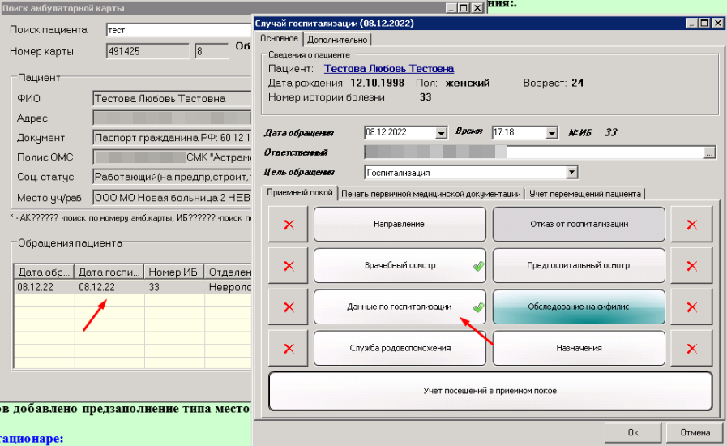This screenshot has height=446, width=727.
Task: Expand the Дата обращения date dropdown
Action: 441,133
